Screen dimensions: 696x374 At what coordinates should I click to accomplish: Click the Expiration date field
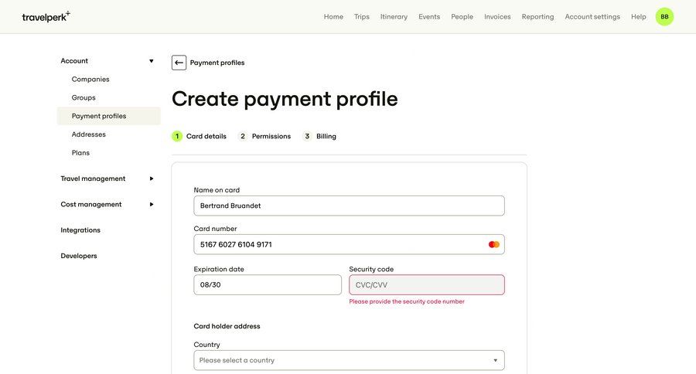pyautogui.click(x=267, y=285)
